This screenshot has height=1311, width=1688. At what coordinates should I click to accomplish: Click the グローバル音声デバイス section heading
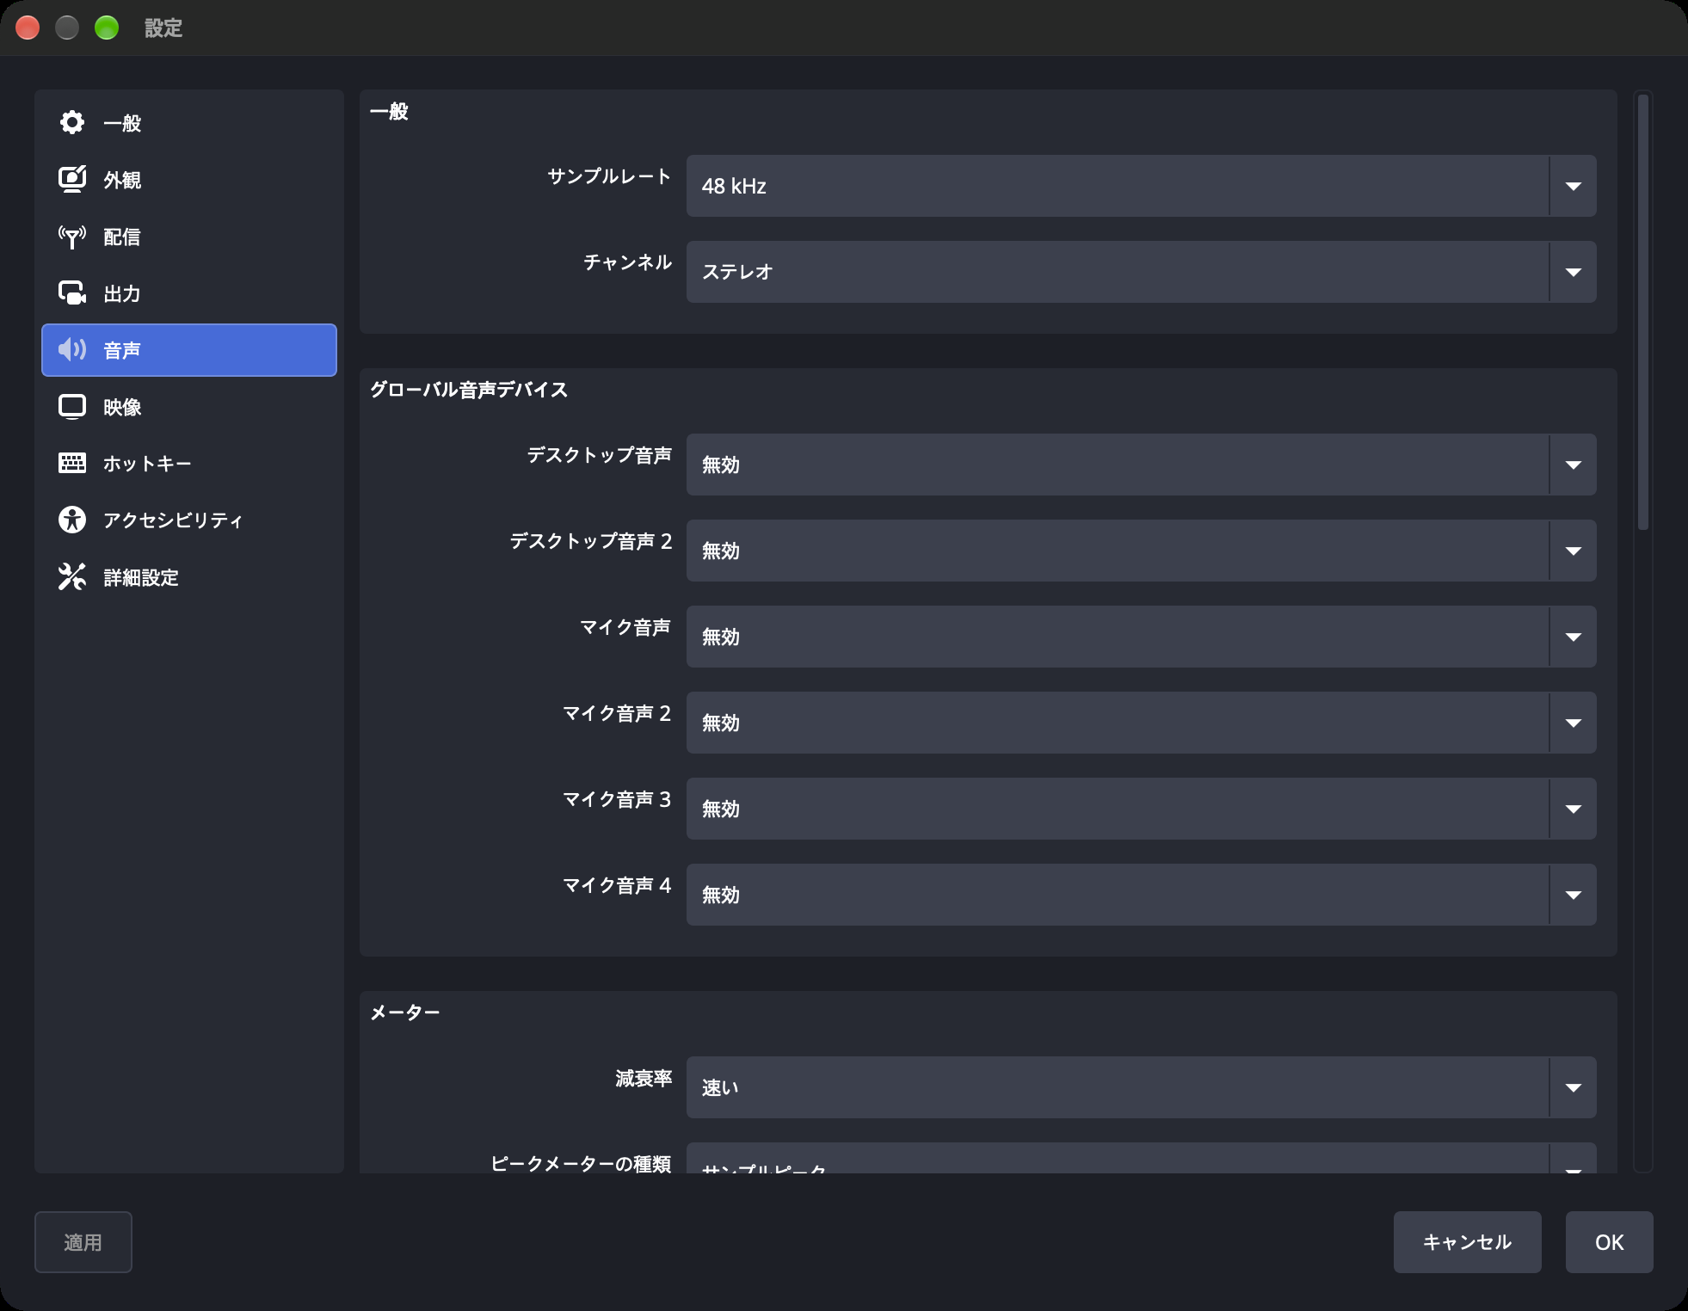(469, 390)
